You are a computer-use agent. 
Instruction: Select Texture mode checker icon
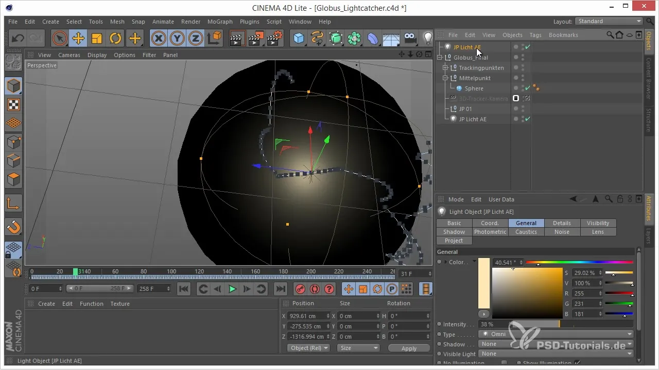click(13, 105)
